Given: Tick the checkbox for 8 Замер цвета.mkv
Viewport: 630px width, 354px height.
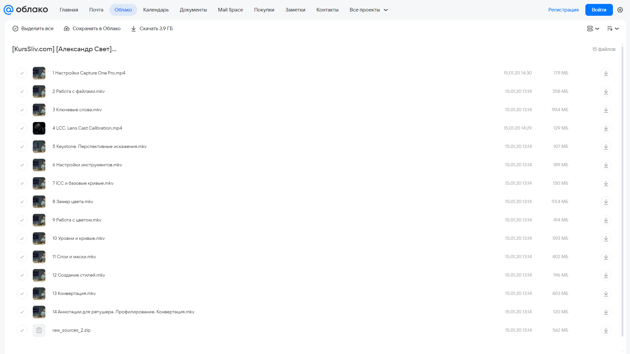Looking at the screenshot, I should [22, 202].
